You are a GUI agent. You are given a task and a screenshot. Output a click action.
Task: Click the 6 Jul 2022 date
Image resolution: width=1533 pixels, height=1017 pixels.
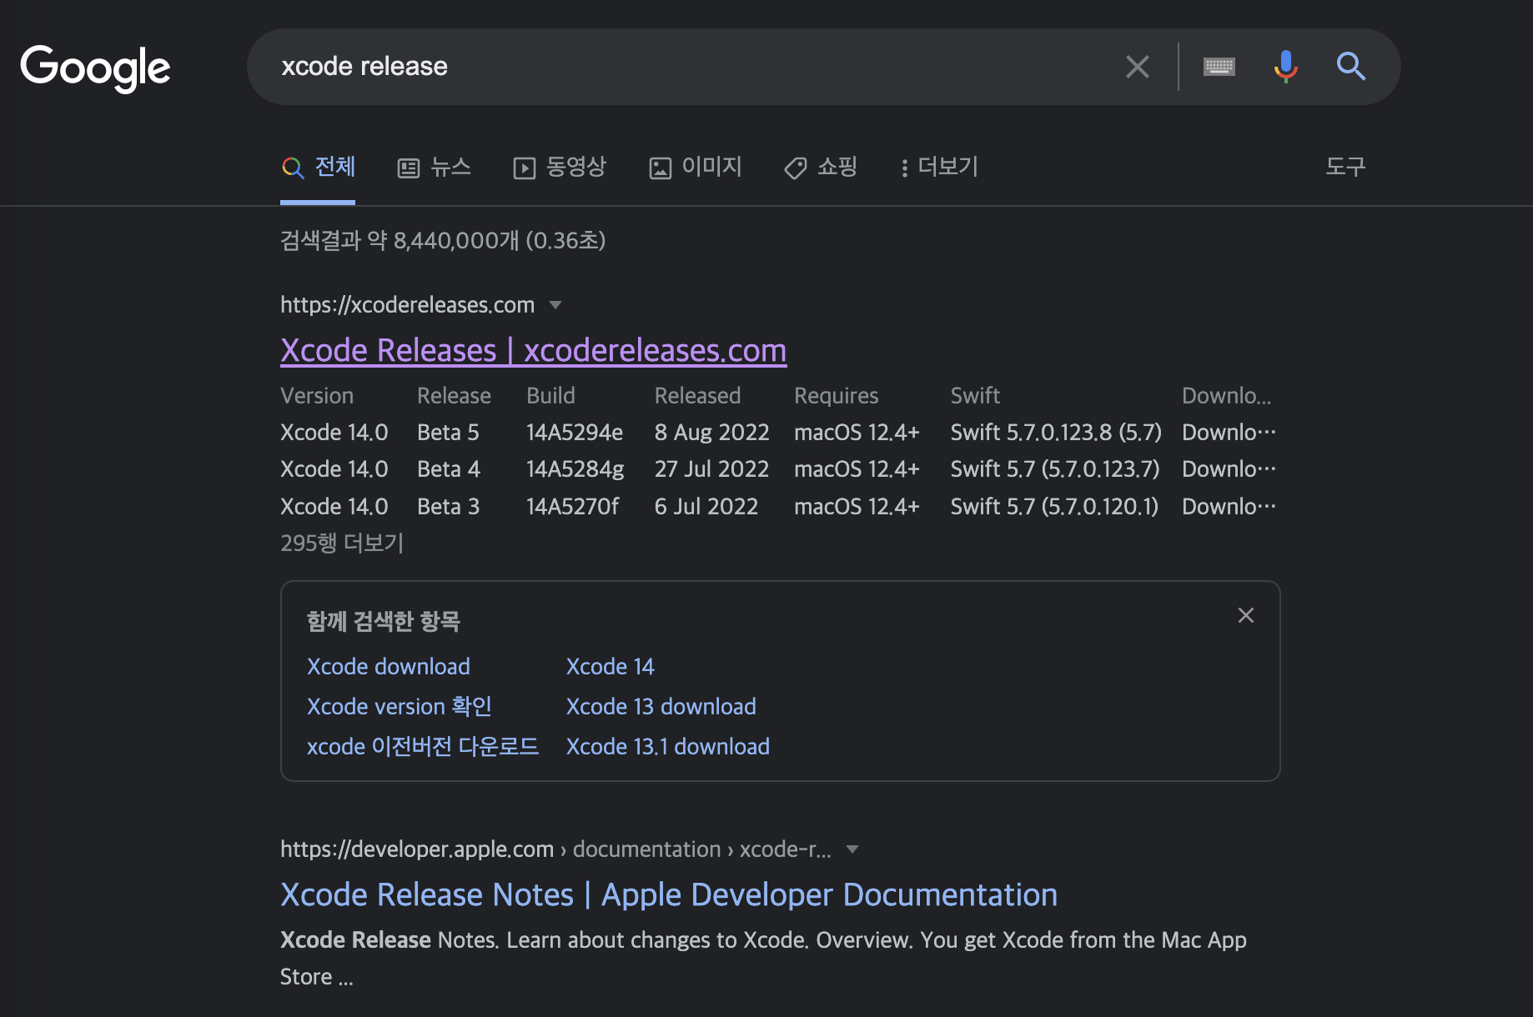pos(706,507)
